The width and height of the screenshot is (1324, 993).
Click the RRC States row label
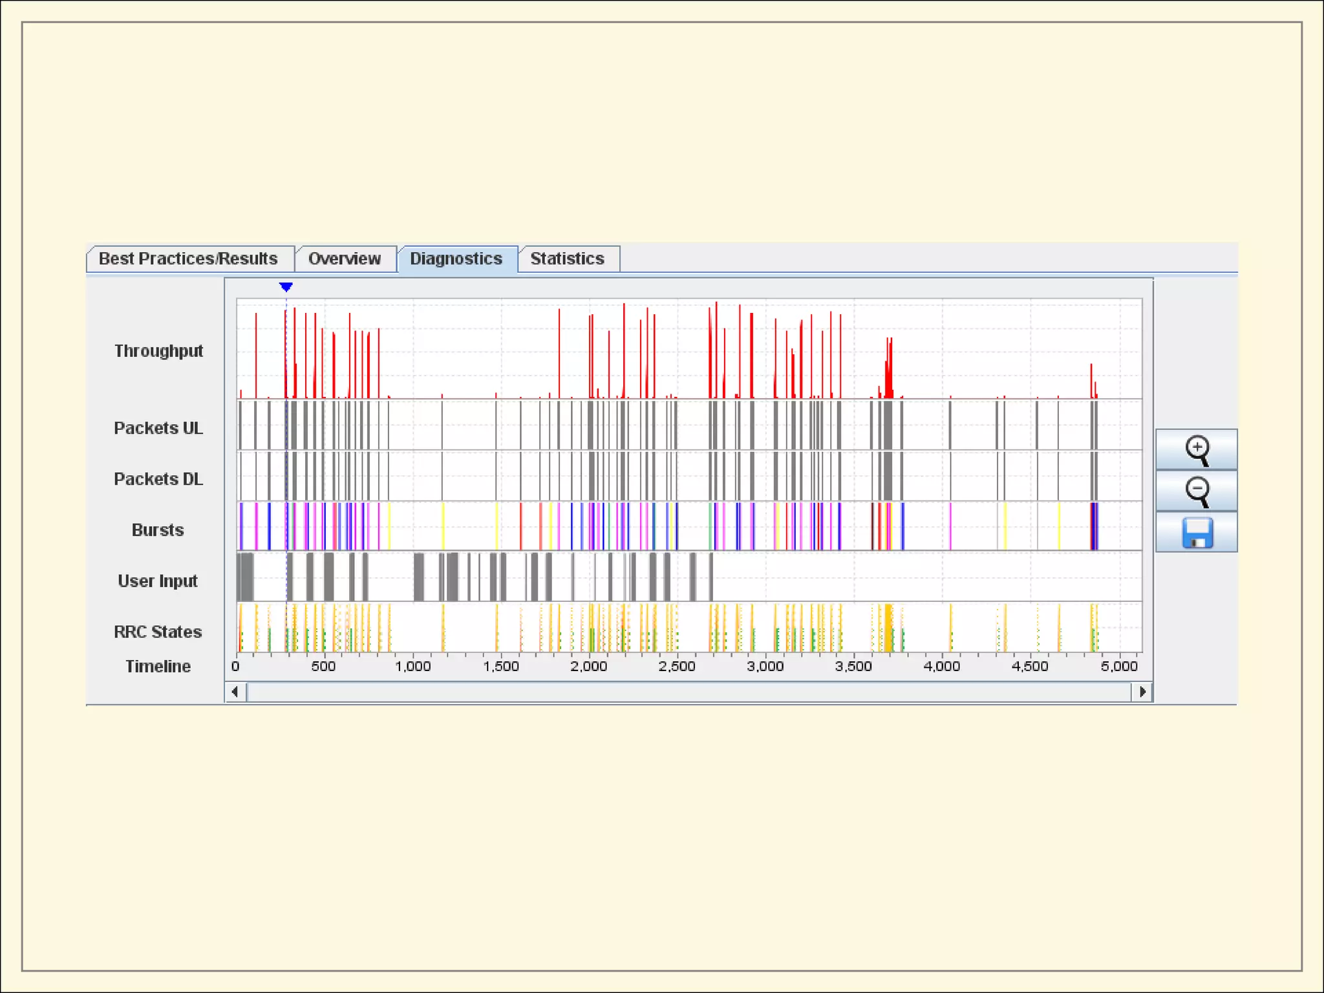click(x=158, y=632)
